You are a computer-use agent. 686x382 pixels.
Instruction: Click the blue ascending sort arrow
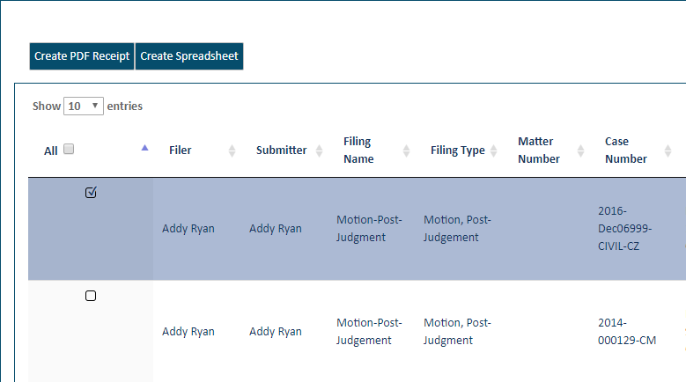[x=145, y=148]
